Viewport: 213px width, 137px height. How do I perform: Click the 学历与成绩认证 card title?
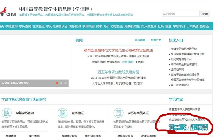(138, 113)
